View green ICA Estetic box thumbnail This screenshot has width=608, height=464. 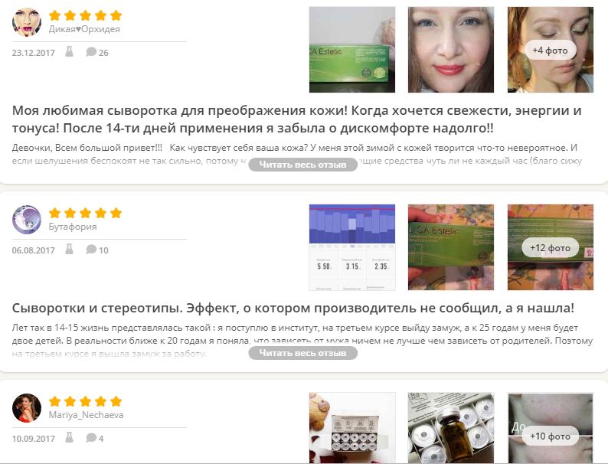[352, 50]
